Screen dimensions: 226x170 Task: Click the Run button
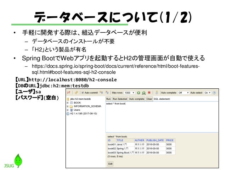click(x=108, y=99)
